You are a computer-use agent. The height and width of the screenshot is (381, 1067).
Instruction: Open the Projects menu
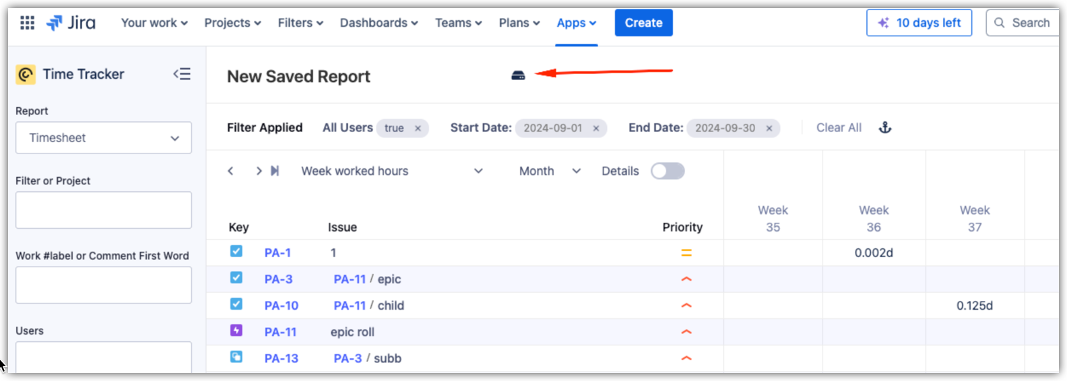[x=232, y=23]
